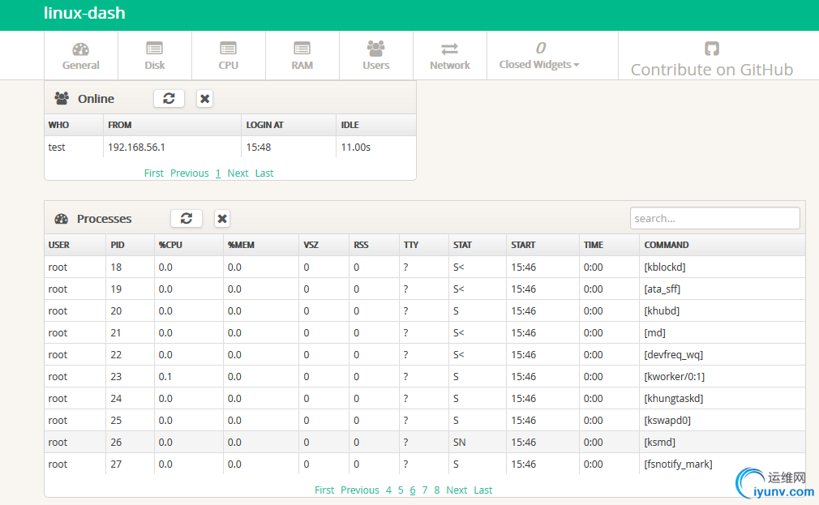
Task: Sort processes by RSS column
Action: coord(374,245)
